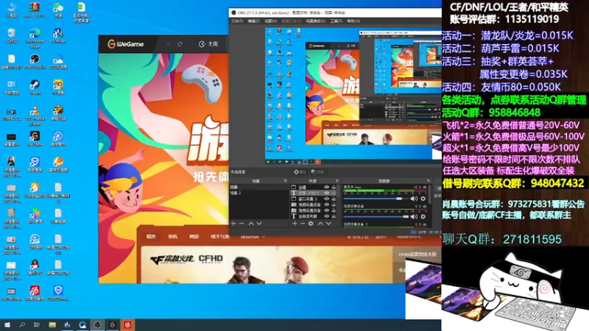Switch to the 网游 tab in WeGame
This screenshot has width=589, height=331.
click(194, 236)
